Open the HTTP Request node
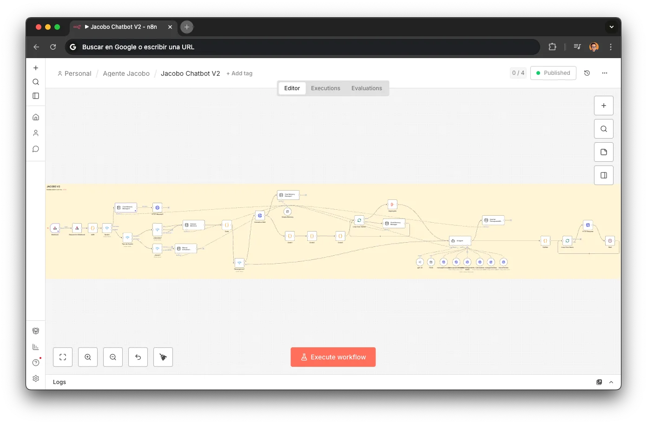The width and height of the screenshot is (647, 424). (588, 225)
